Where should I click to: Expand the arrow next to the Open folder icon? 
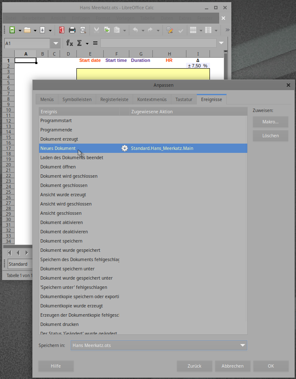click(35, 30)
